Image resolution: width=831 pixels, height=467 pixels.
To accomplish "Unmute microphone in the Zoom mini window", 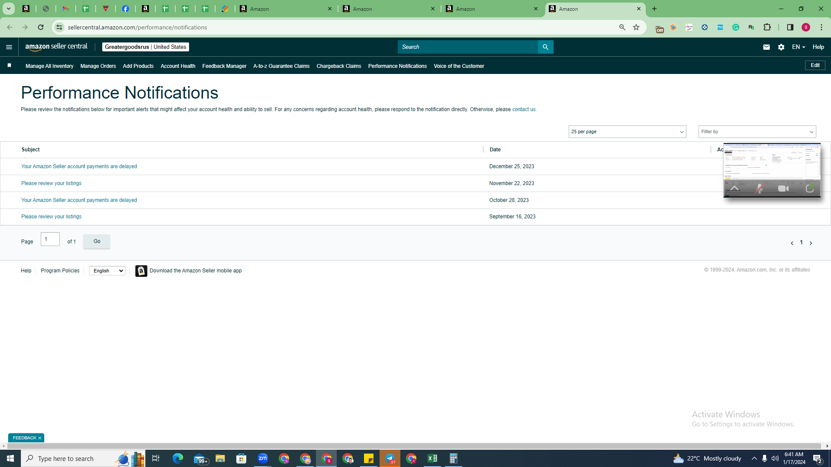I will [x=759, y=189].
